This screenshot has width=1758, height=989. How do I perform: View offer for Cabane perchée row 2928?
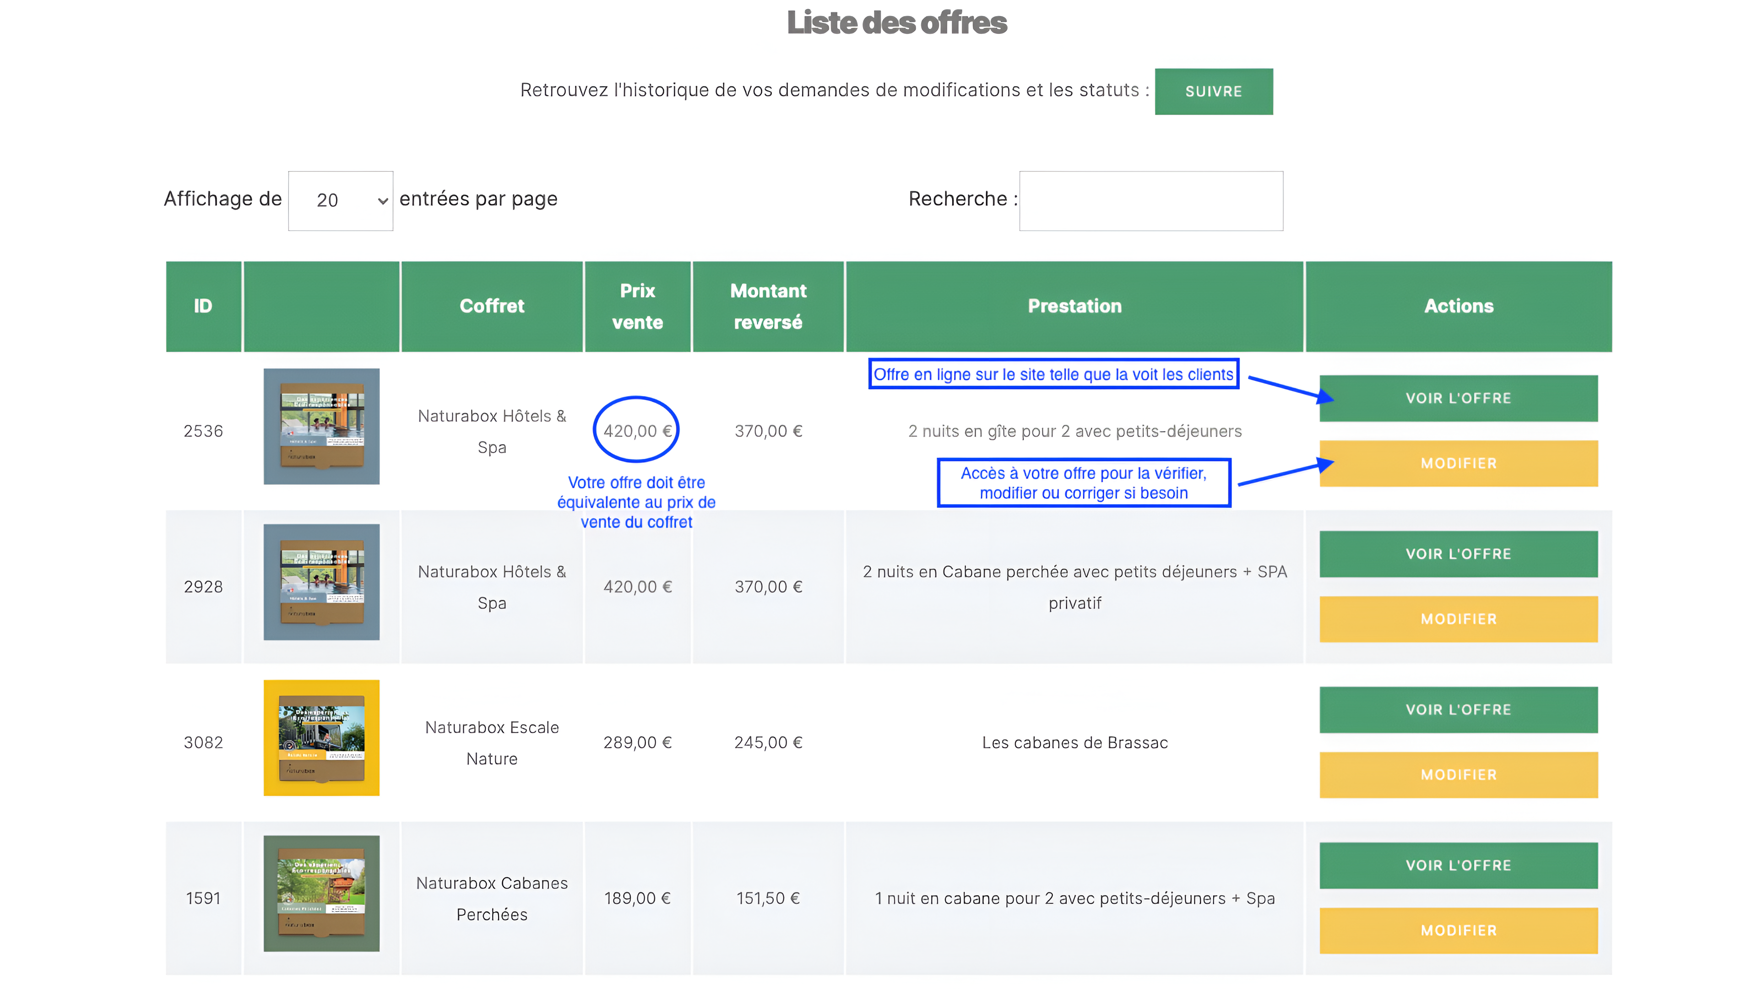[x=1459, y=554]
